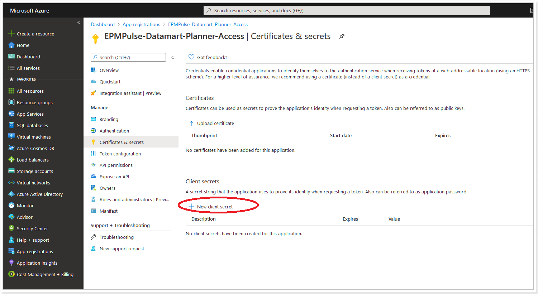Click the Azure Cosmos DB icon
The height and width of the screenshot is (294, 538).
[x=11, y=148]
